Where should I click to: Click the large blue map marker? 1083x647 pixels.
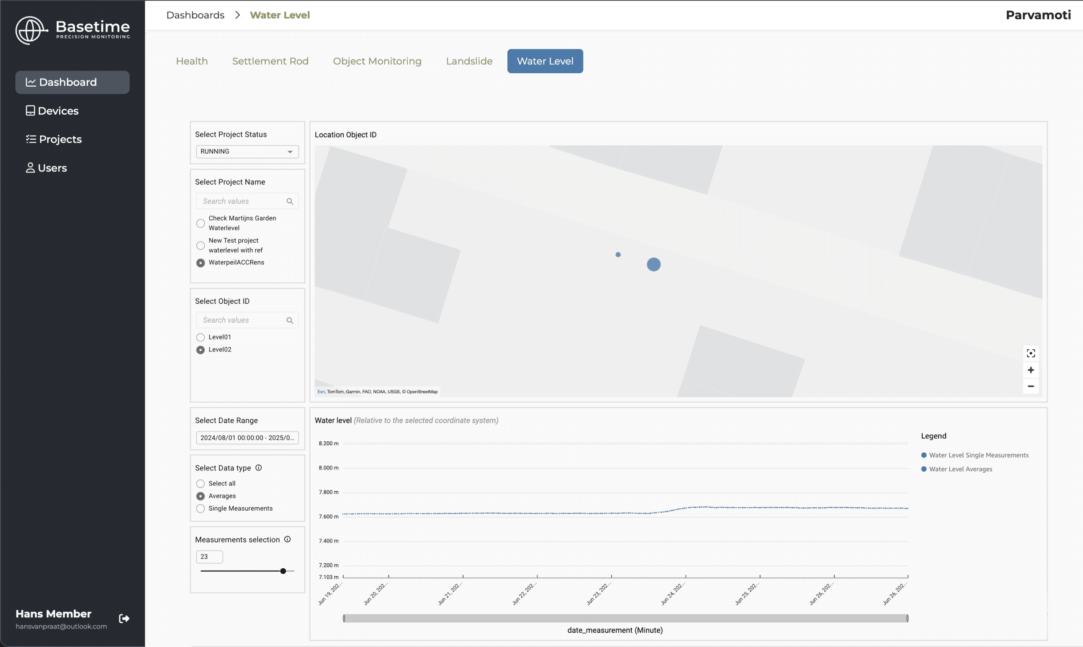653,264
